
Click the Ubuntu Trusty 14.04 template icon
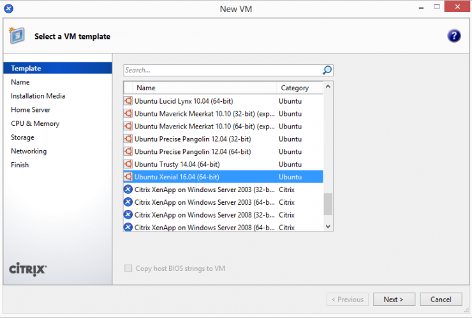pos(128,164)
